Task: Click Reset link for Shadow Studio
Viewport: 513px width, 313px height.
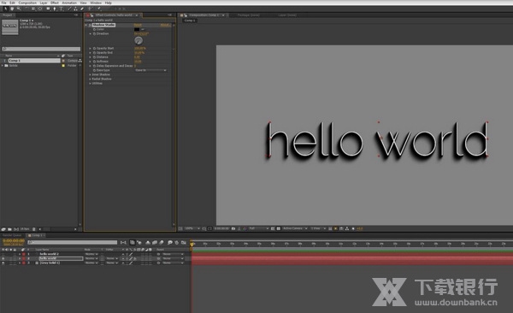Action: point(138,25)
